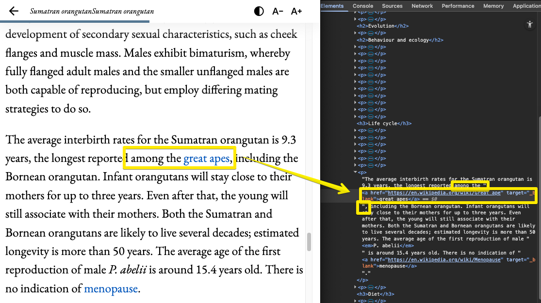Click the article page's vertical scrollbar thumb
Viewport: 541px width, 303px height.
pos(308,242)
